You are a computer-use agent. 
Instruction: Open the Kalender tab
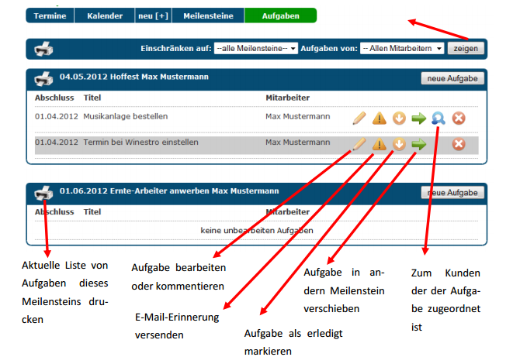[x=104, y=15]
